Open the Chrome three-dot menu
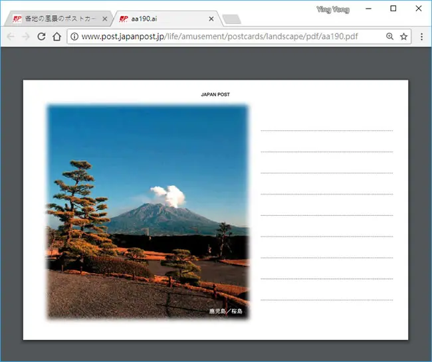432x362 pixels. tap(421, 37)
